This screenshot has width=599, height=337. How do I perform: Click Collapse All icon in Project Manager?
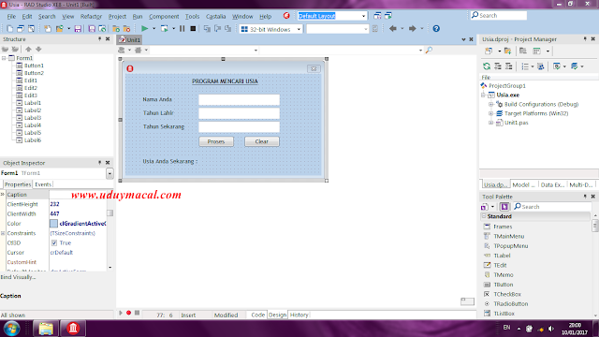[509, 66]
